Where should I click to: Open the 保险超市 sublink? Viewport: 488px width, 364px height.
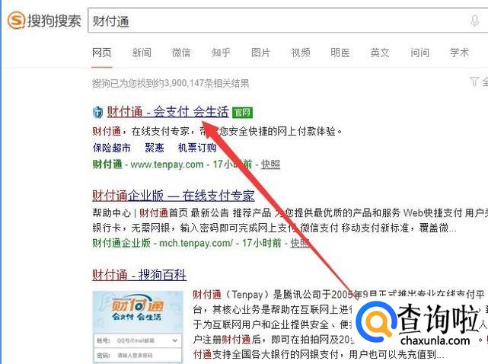[111, 148]
